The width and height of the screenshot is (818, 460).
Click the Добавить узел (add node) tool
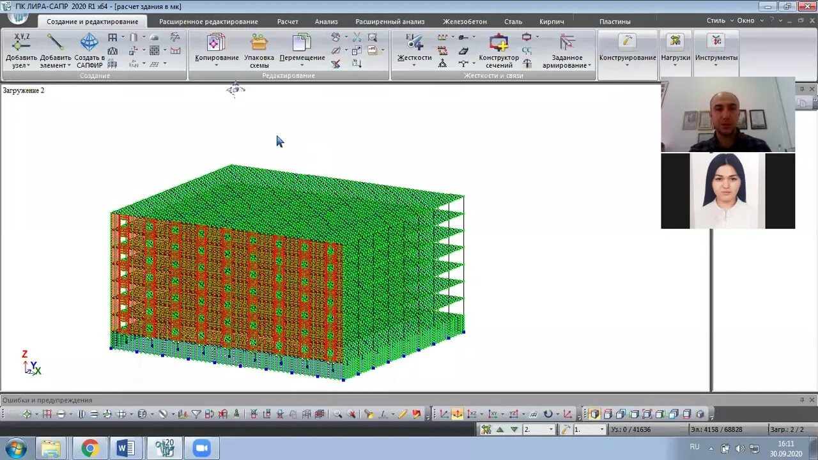(x=21, y=51)
